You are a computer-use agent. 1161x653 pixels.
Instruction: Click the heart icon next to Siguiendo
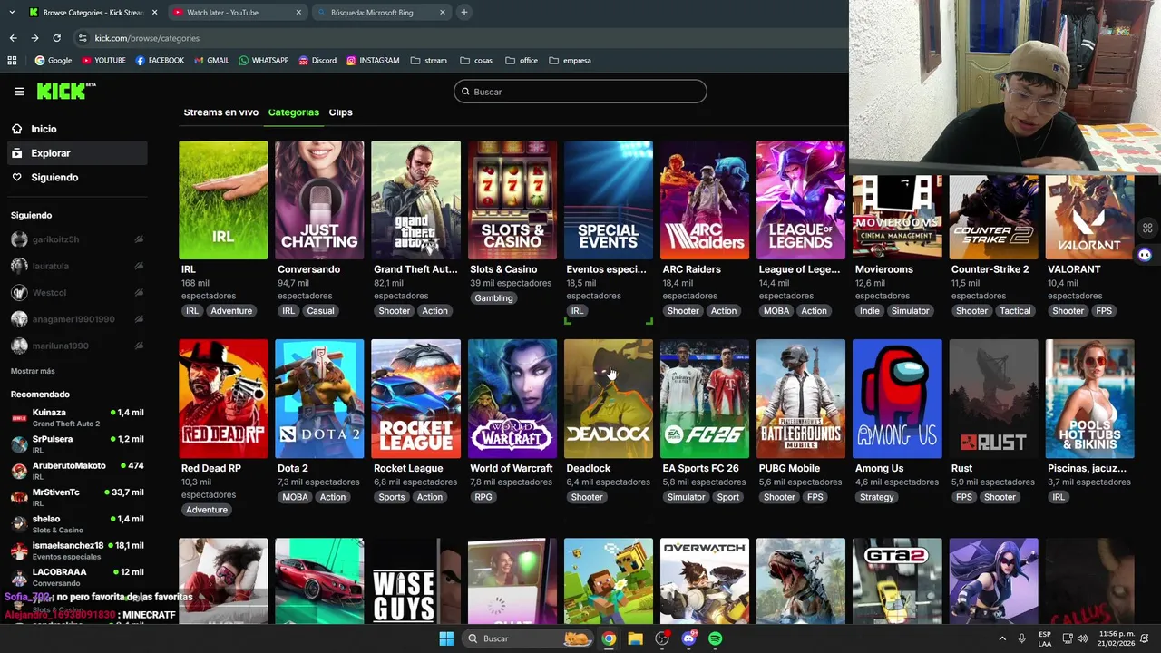16,178
